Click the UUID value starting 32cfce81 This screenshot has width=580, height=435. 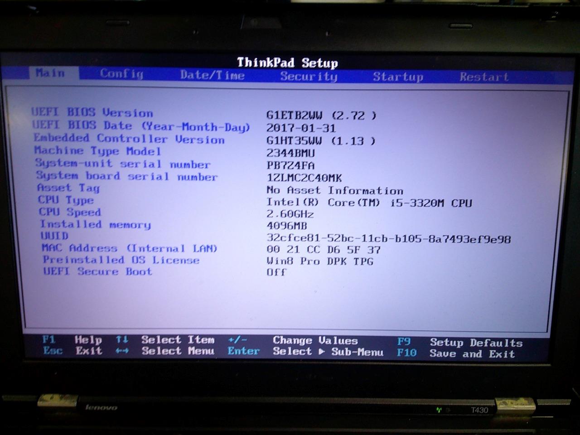389,239
